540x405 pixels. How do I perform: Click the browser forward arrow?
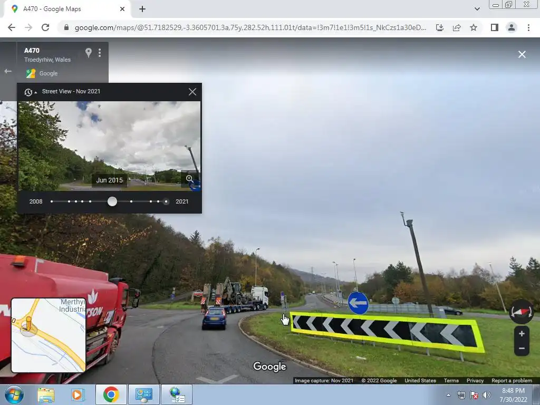tap(28, 27)
